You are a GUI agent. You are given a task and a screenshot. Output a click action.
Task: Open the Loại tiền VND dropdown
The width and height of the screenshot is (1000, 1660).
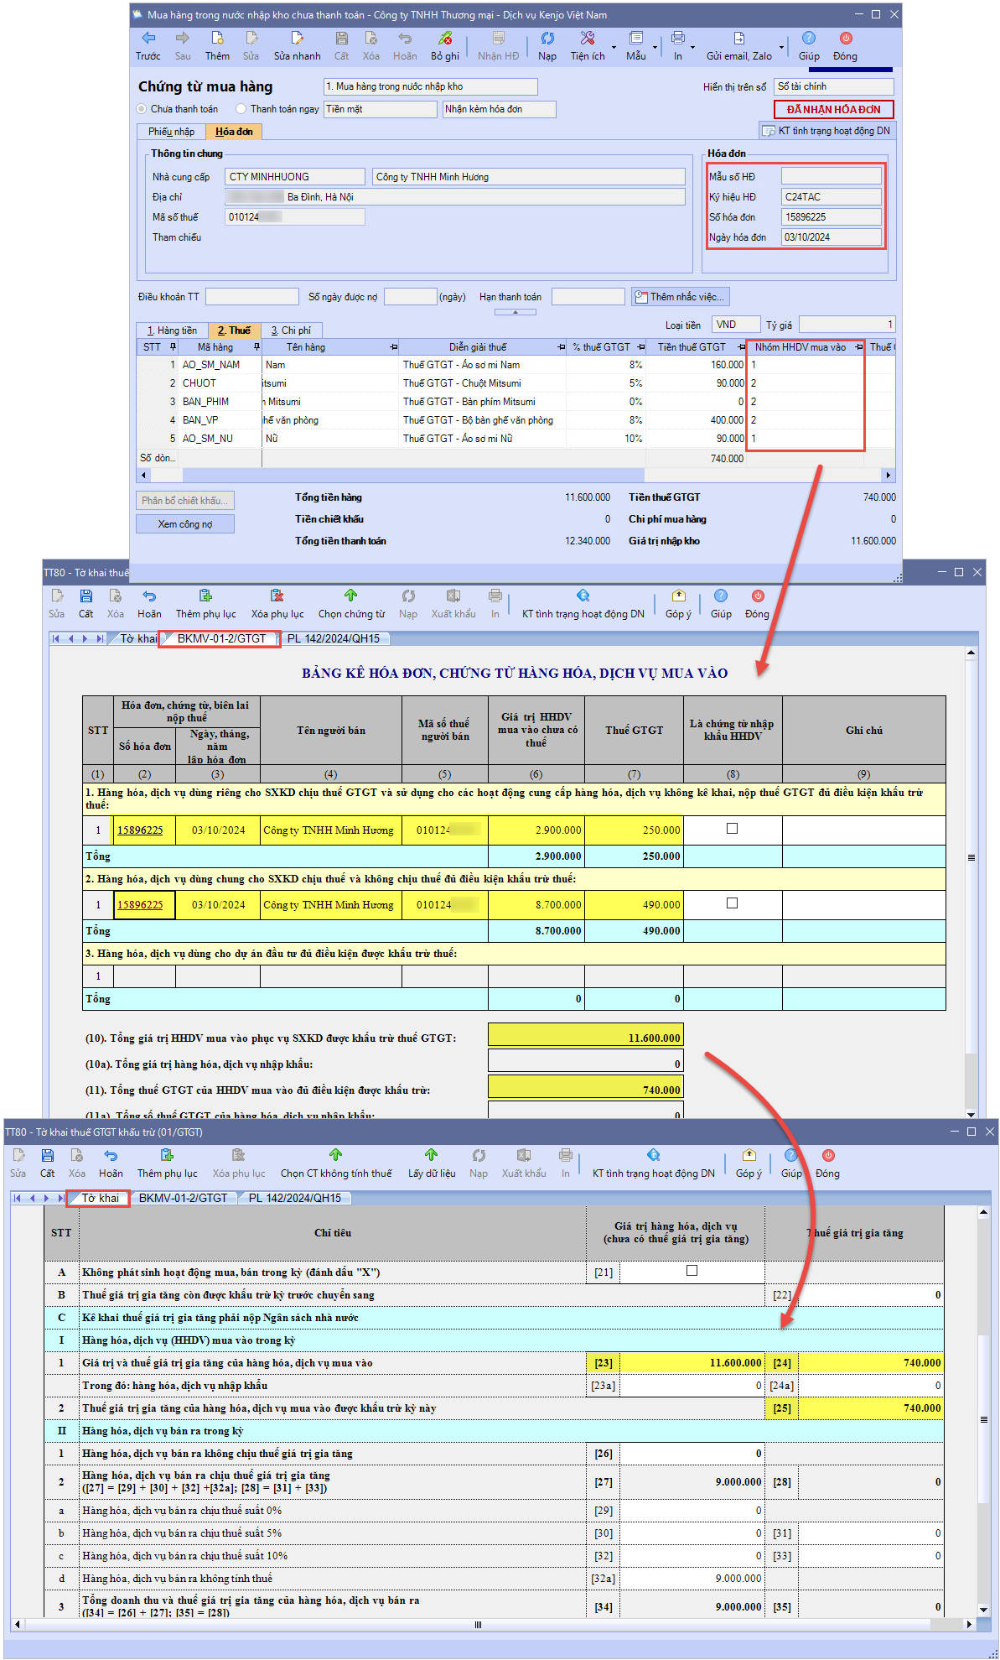pyautogui.click(x=735, y=325)
